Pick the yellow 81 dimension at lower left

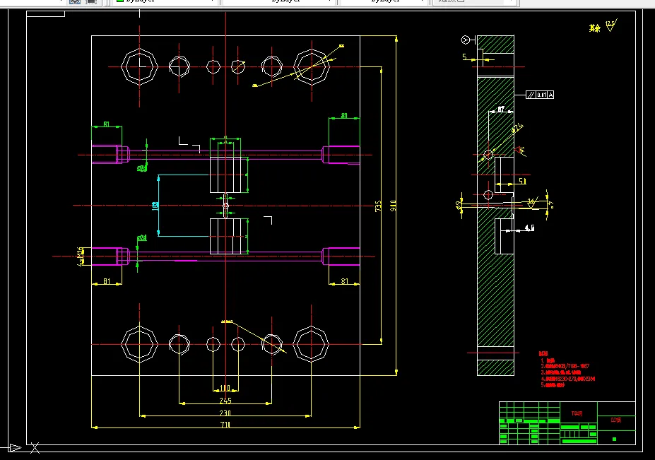(107, 281)
